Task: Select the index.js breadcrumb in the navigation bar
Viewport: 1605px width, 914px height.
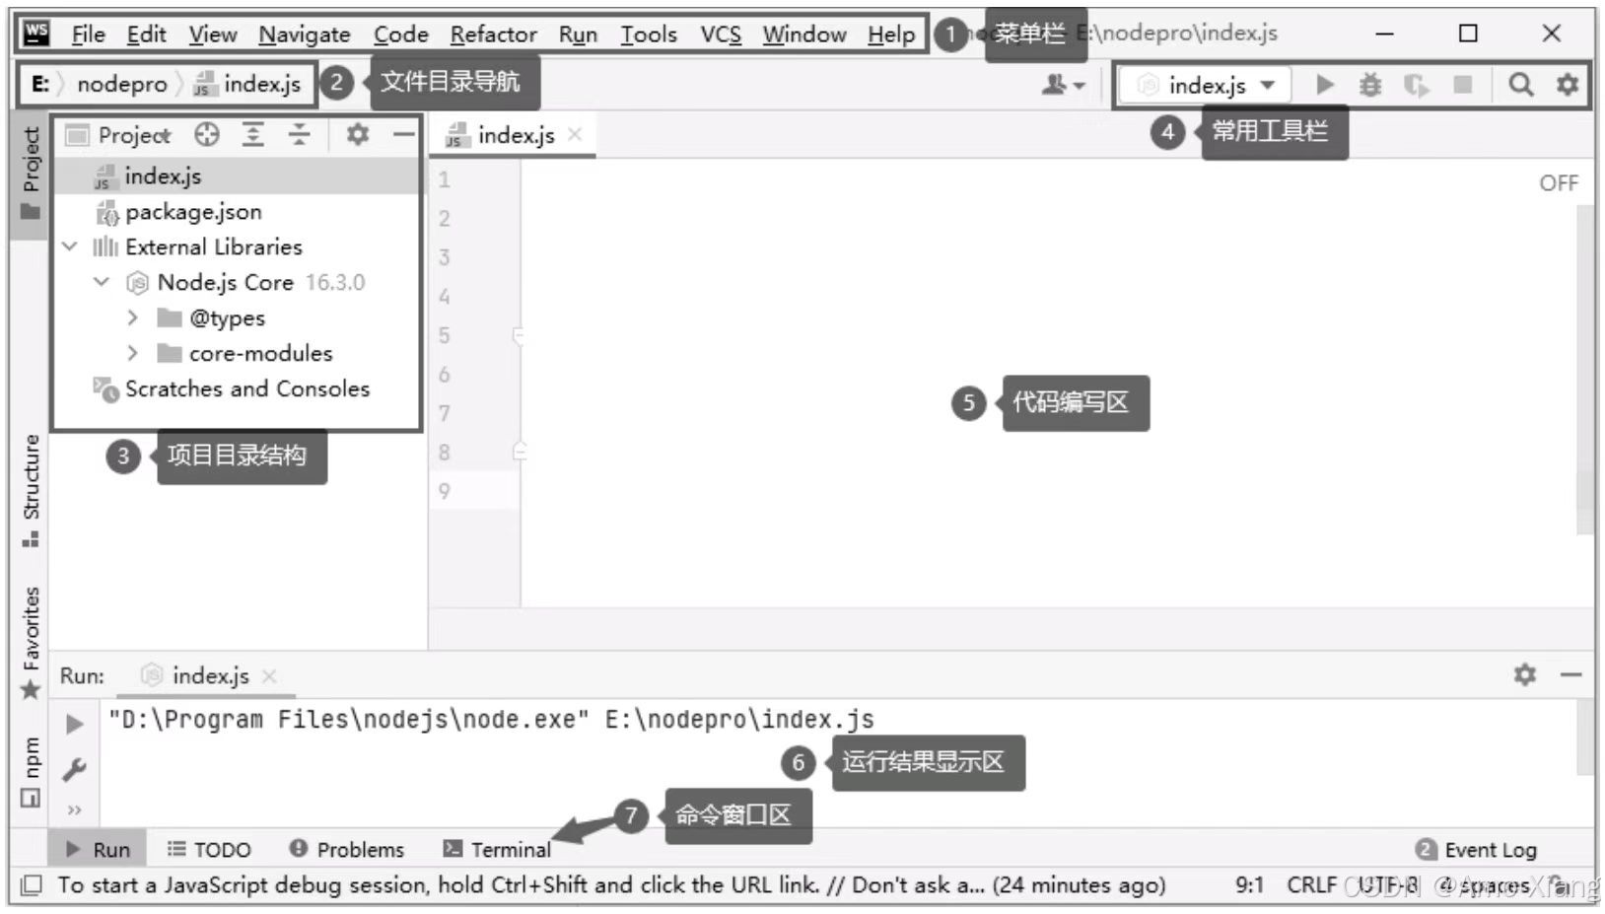Action: point(247,84)
